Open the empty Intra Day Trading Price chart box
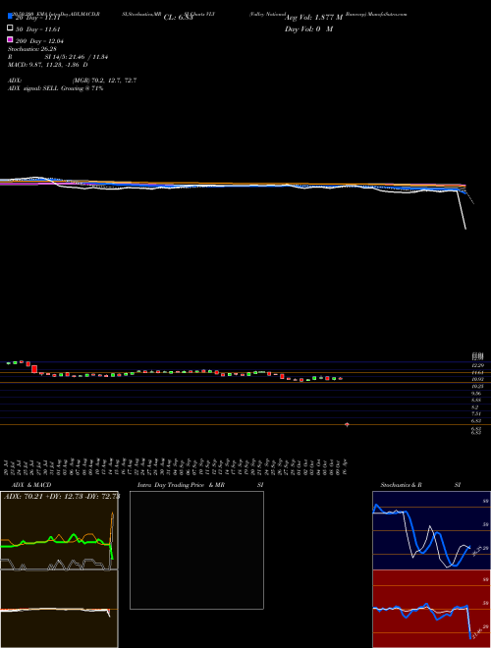Image resolution: width=491 pixels, height=648 pixels. click(x=196, y=550)
